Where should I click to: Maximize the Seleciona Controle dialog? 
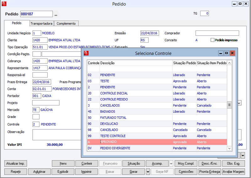(227, 53)
